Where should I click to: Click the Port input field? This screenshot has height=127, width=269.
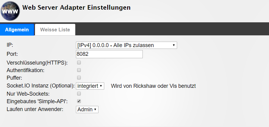click(x=109, y=54)
